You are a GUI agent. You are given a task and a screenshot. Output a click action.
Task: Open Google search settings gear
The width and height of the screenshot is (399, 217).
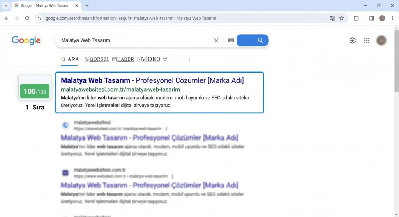coord(352,40)
